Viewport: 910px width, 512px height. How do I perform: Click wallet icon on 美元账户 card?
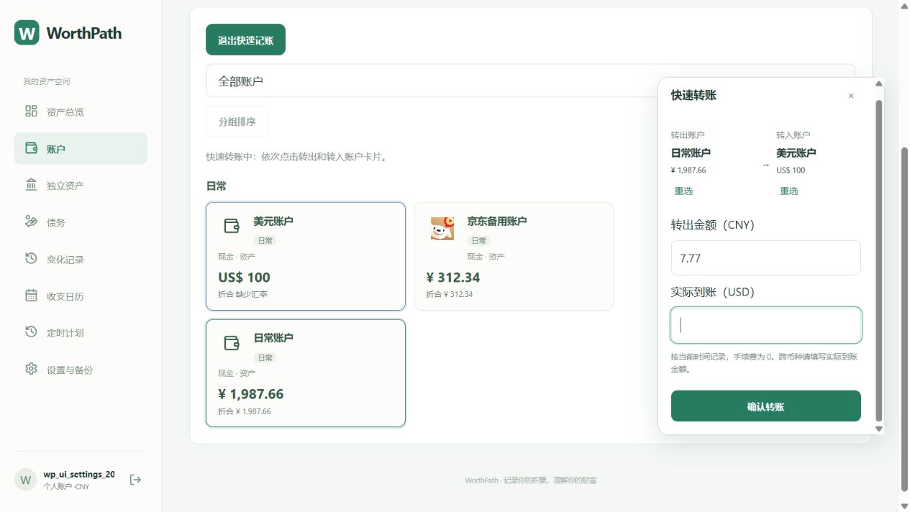[x=232, y=226]
